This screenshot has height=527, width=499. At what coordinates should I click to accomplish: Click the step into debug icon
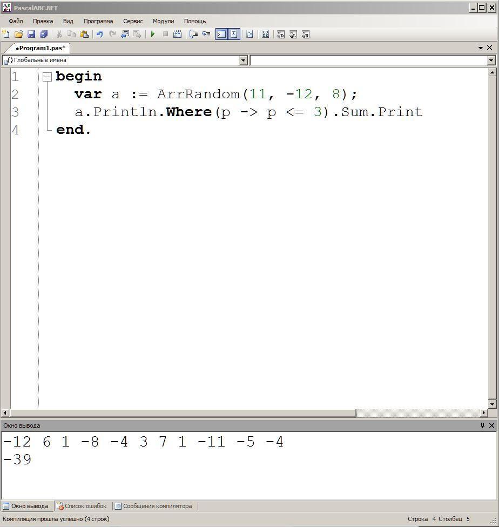tap(206, 34)
